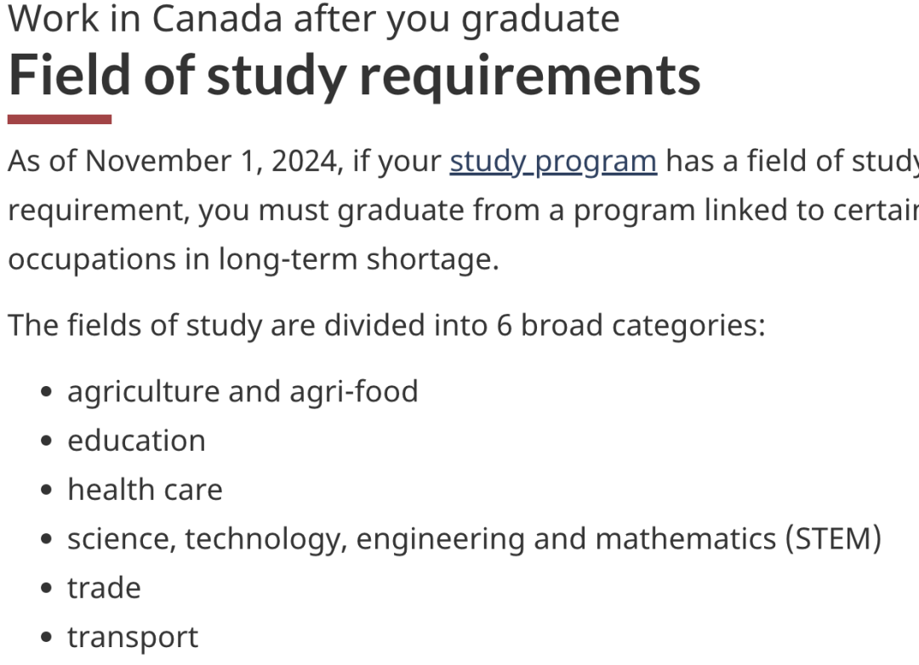The image size is (919, 665).
Task: Click the "November 1, 2024" date text
Action: tap(214, 161)
